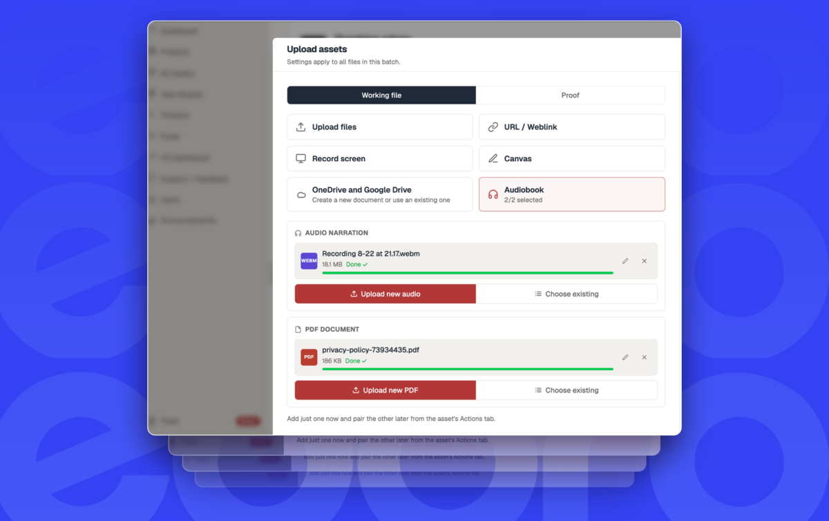The image size is (829, 521).
Task: Remove the Recording 8-22 webm file
Action: 645,261
